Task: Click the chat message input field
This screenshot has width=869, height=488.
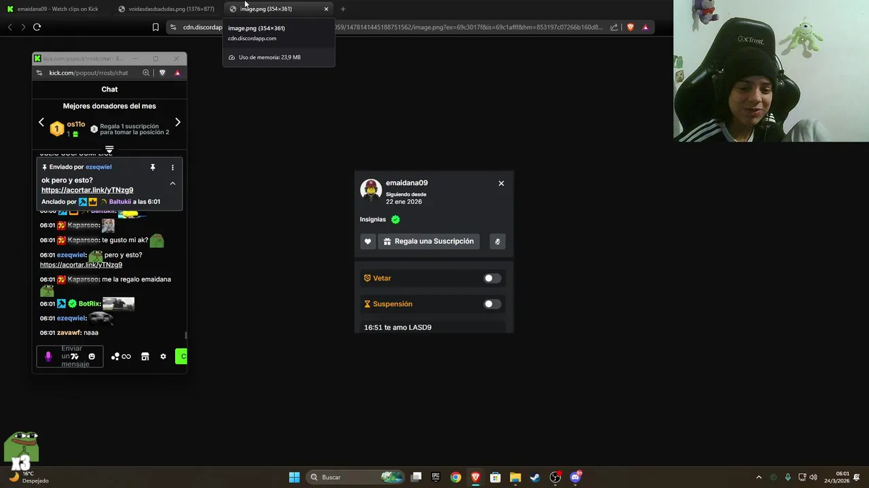Action: tap(70, 357)
